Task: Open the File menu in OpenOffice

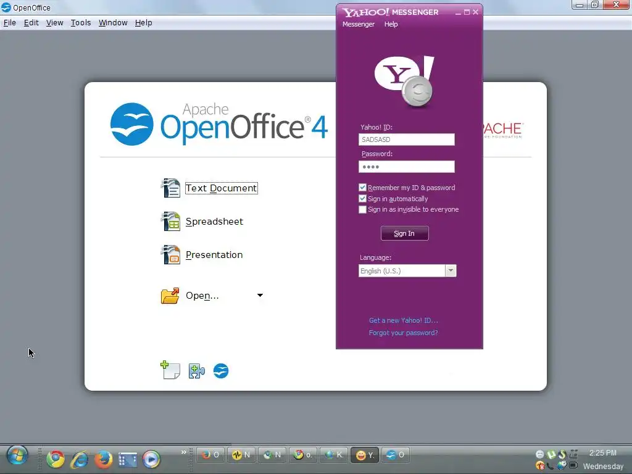Action: click(10, 23)
